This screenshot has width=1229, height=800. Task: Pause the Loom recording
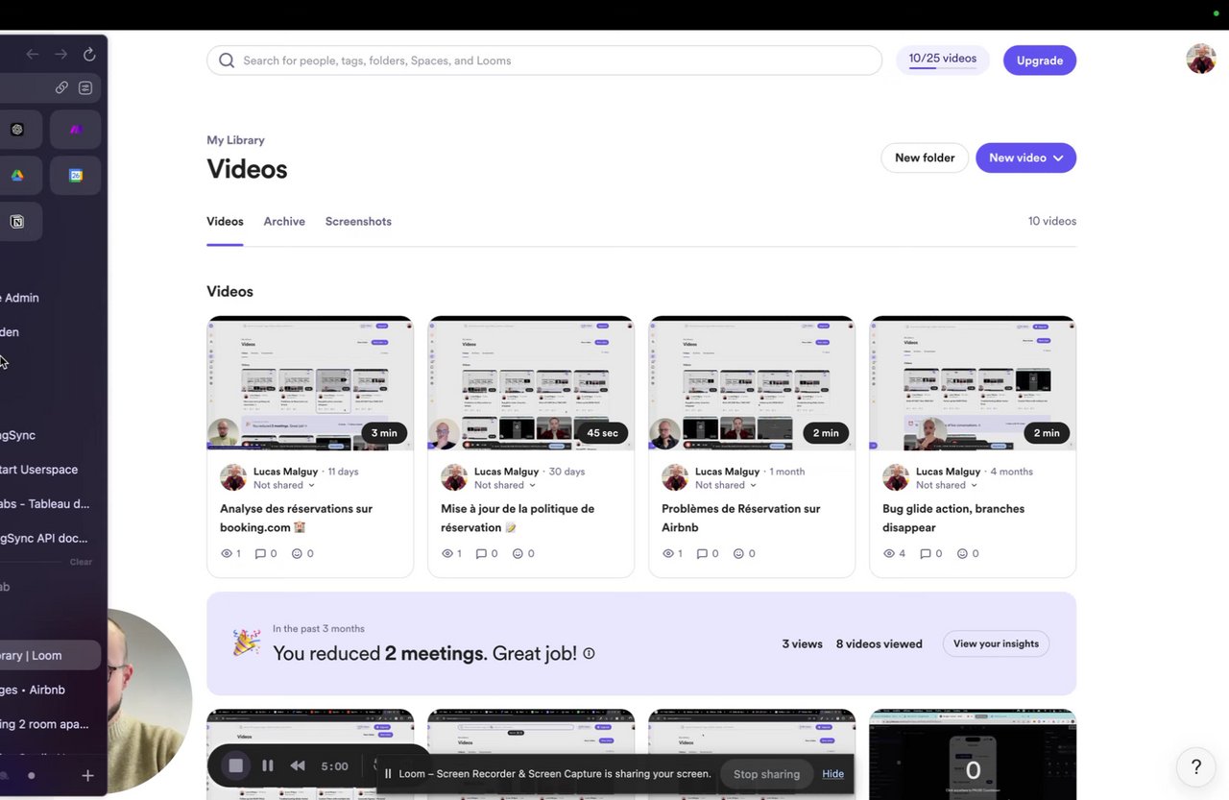(268, 765)
